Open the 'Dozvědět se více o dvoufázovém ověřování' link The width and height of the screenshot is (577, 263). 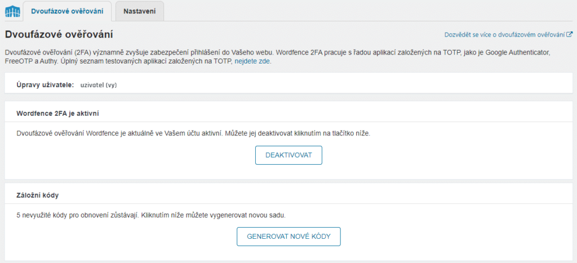point(504,35)
